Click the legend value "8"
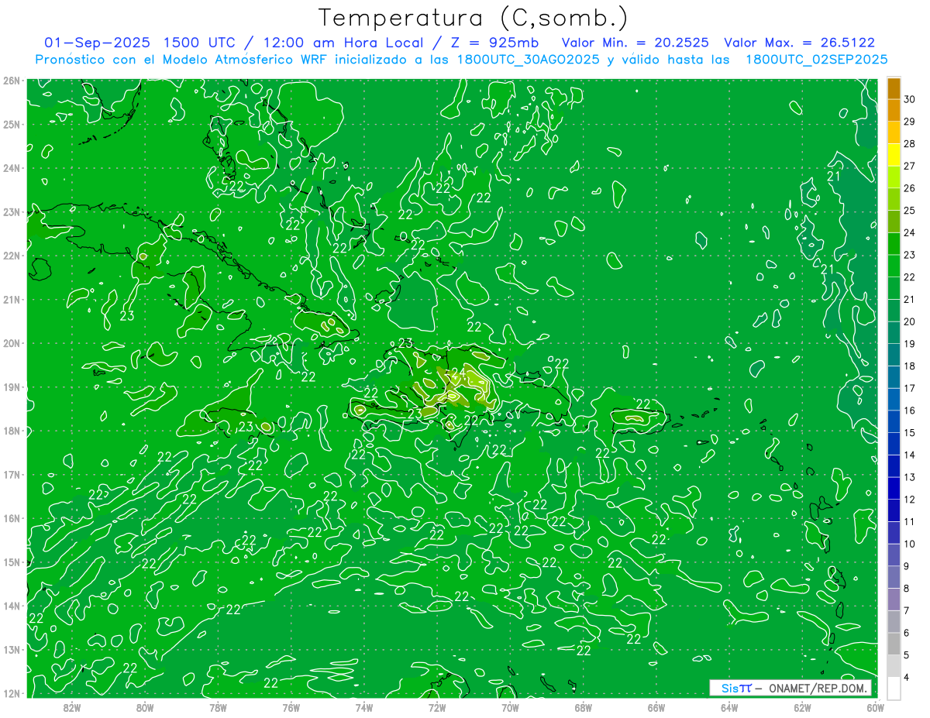This screenshot has height=718, width=930. [907, 589]
